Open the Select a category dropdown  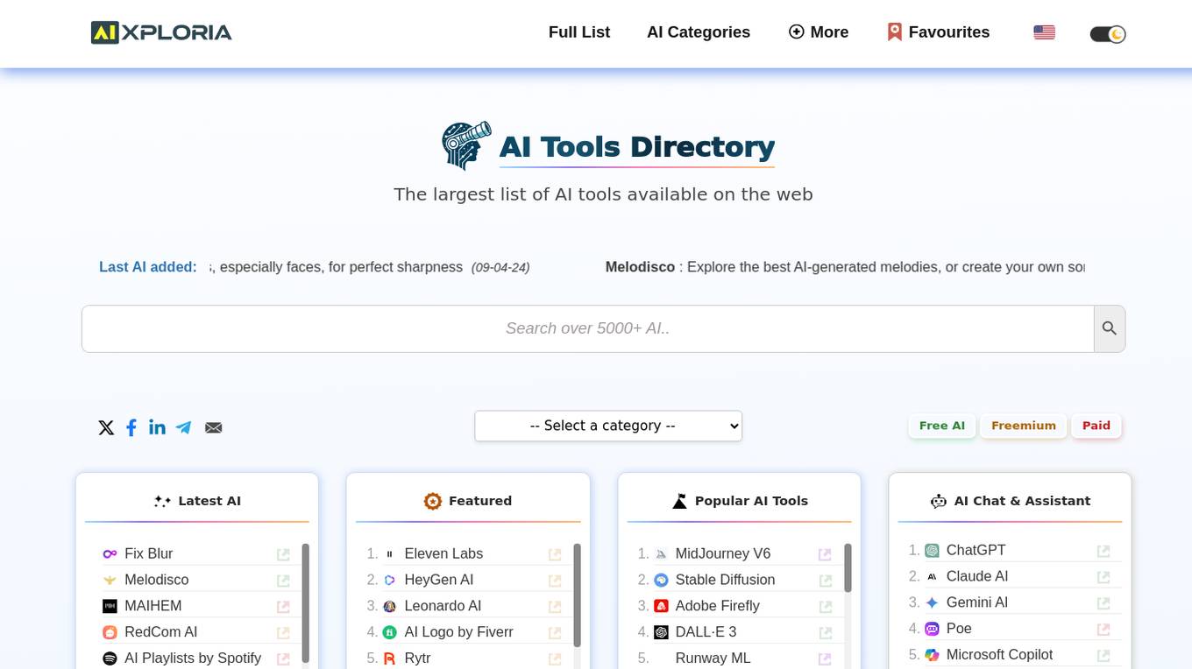[608, 426]
